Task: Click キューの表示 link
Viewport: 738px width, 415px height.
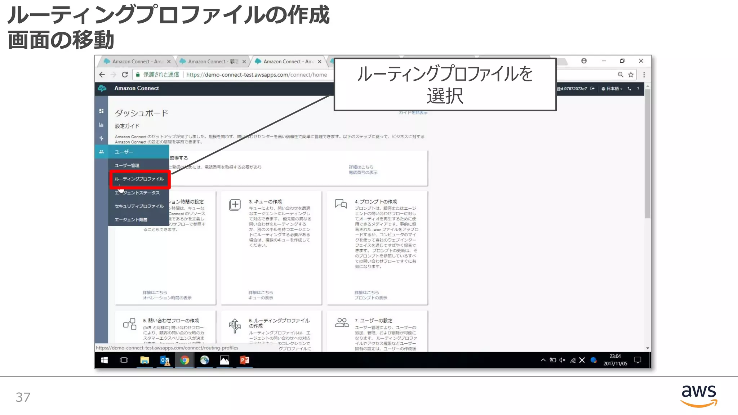Action: click(x=261, y=298)
